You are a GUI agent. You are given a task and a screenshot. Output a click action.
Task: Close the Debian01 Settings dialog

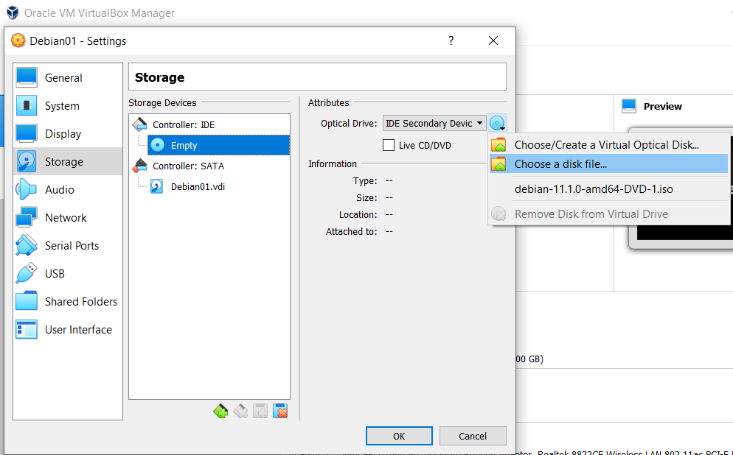tap(493, 40)
